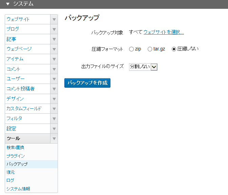Viewport: 228px width, 195px height.
Task: Open the フィルタ sidebar menu
Action: 28,119
